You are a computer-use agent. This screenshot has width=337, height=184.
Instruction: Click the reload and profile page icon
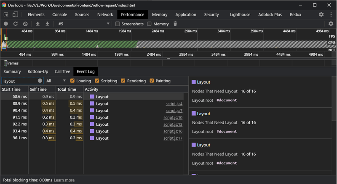tap(16, 24)
